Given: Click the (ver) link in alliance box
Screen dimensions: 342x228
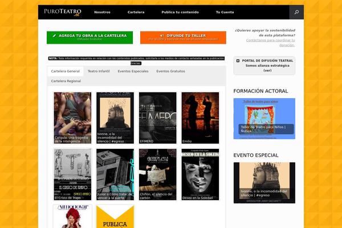Looking at the screenshot, I should coord(267,71).
